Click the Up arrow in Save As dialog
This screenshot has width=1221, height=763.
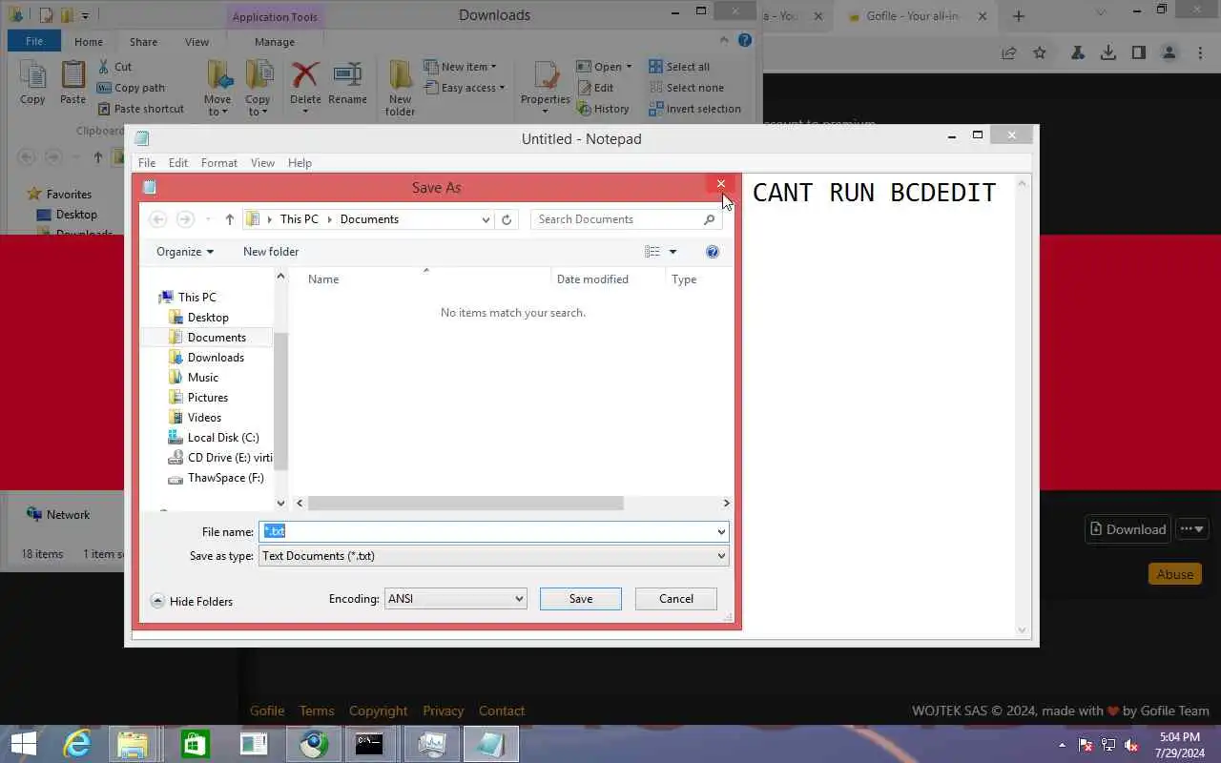pyautogui.click(x=230, y=219)
